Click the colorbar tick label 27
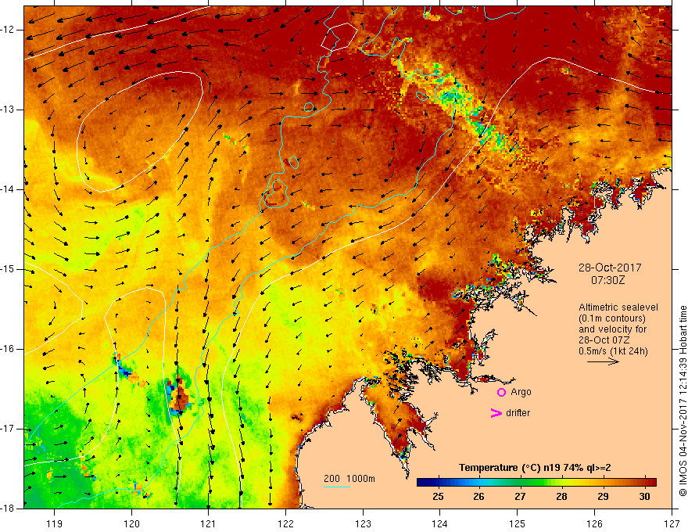This screenshot has height=532, width=688. click(x=520, y=497)
